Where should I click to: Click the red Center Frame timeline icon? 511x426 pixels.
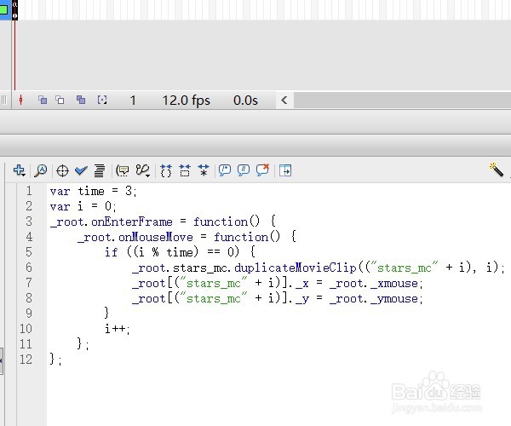20,100
